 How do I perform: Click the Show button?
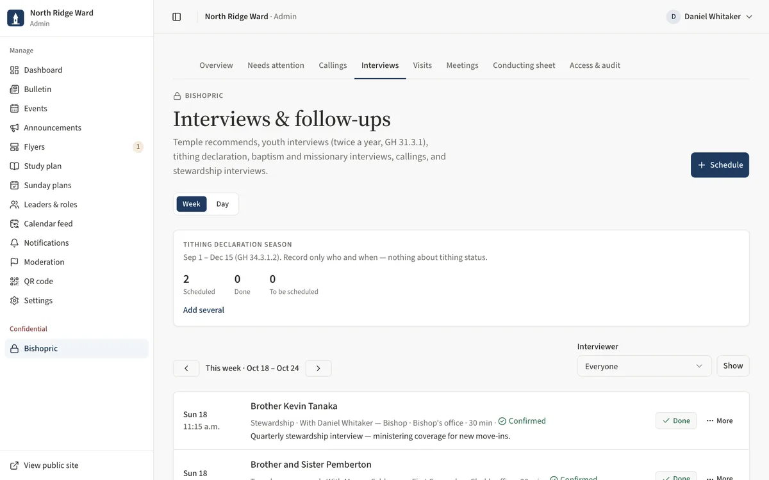[x=733, y=366]
